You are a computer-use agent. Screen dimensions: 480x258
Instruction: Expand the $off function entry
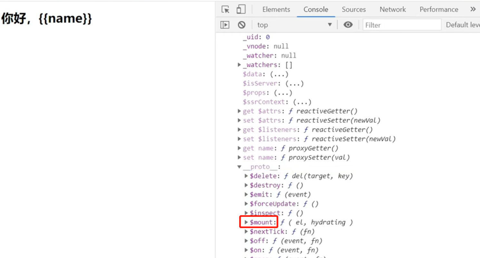point(247,241)
